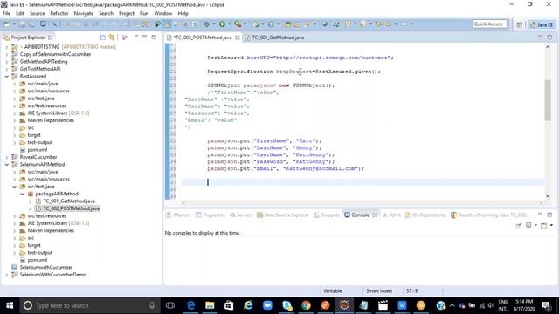The width and height of the screenshot is (559, 314).
Task: Open the Window menu
Action: [x=163, y=14]
